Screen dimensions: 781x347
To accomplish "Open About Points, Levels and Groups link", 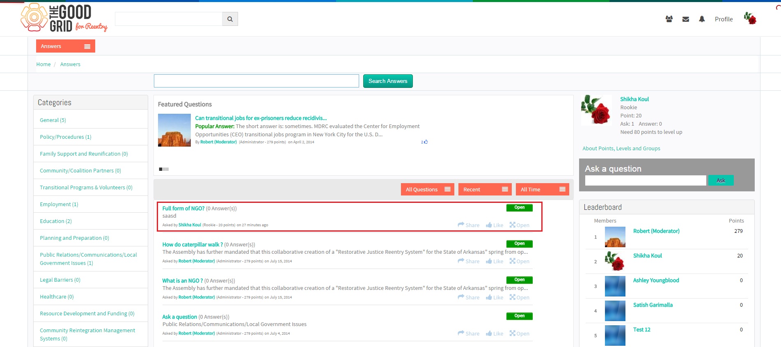I will pos(621,149).
